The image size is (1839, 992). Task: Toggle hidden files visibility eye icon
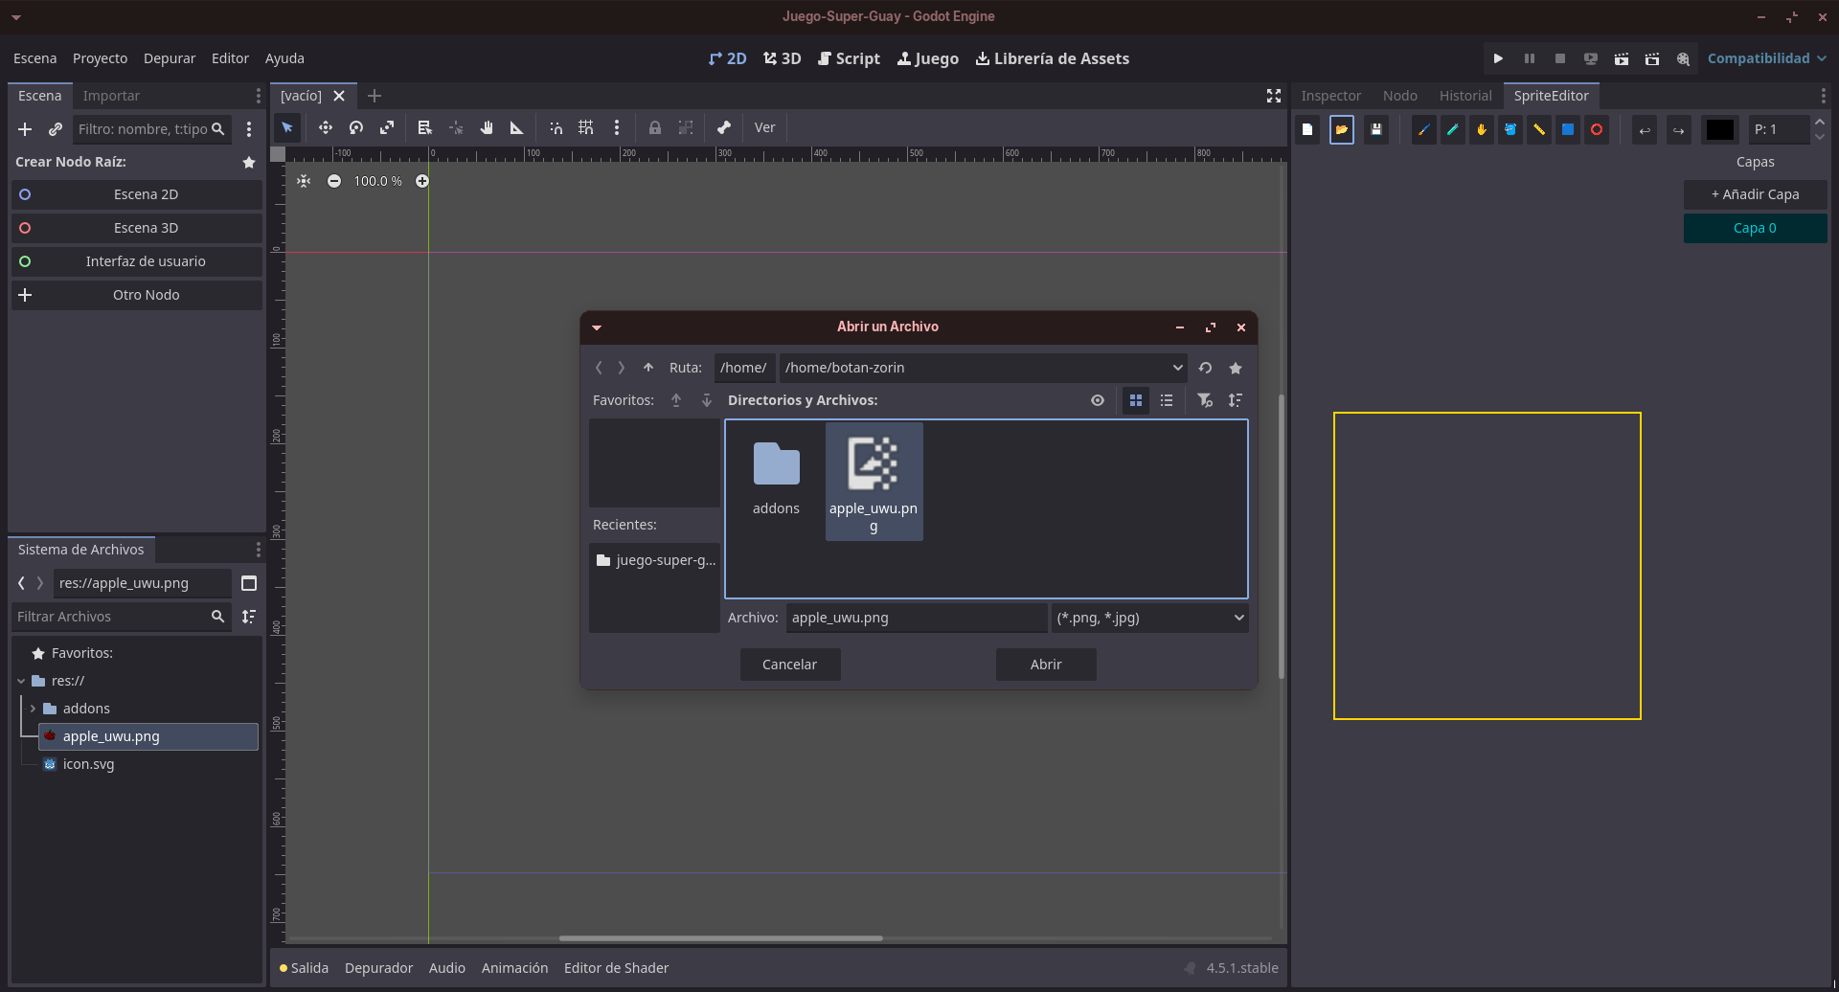1098,400
